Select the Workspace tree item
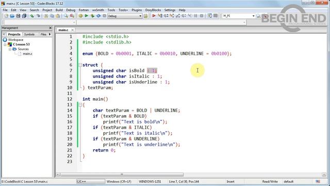 15,40
